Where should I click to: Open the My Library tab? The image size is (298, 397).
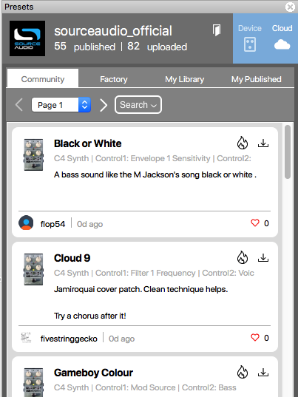tap(185, 79)
